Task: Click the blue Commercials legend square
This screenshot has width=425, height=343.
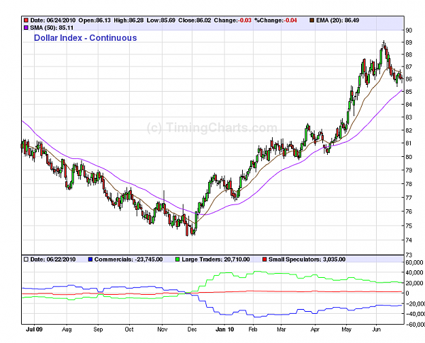Action: click(90, 259)
